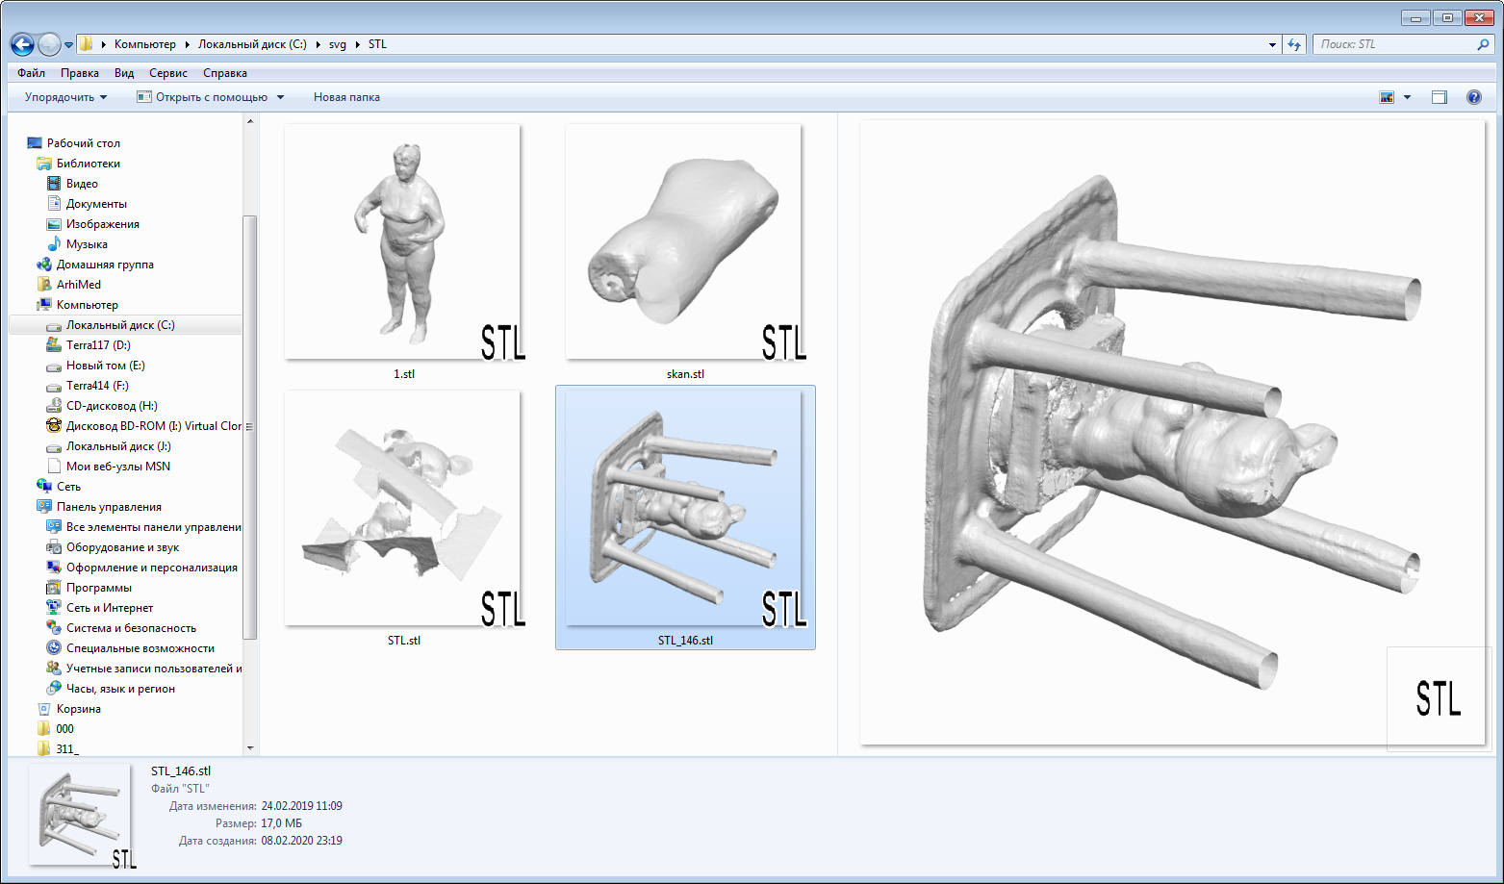Click the Terra117 (D:) drive icon
1504x884 pixels.
pos(54,345)
